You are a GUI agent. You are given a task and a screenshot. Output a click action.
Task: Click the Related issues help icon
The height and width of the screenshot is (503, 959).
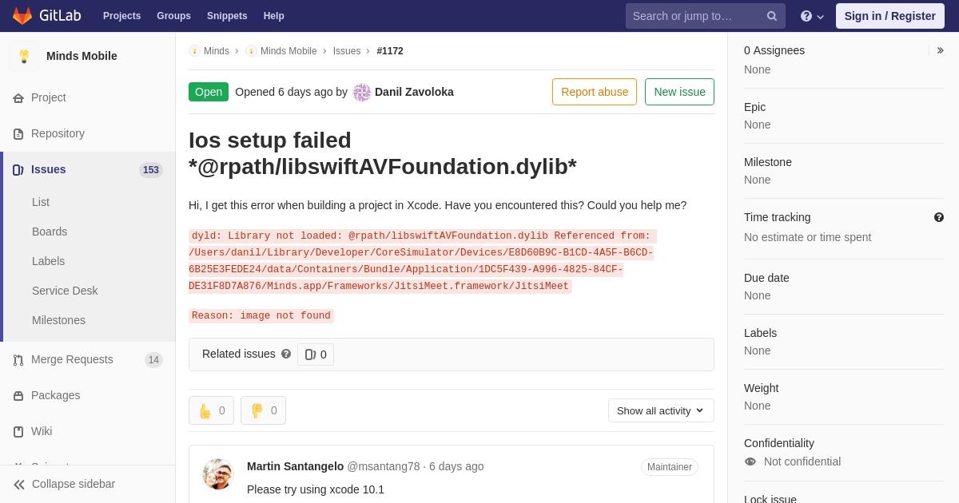tap(286, 354)
